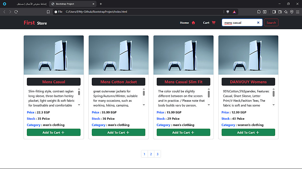Screen dimensions: 302x169
Task: Open the extensions puzzle icon
Action: pyautogui.click(x=259, y=12)
